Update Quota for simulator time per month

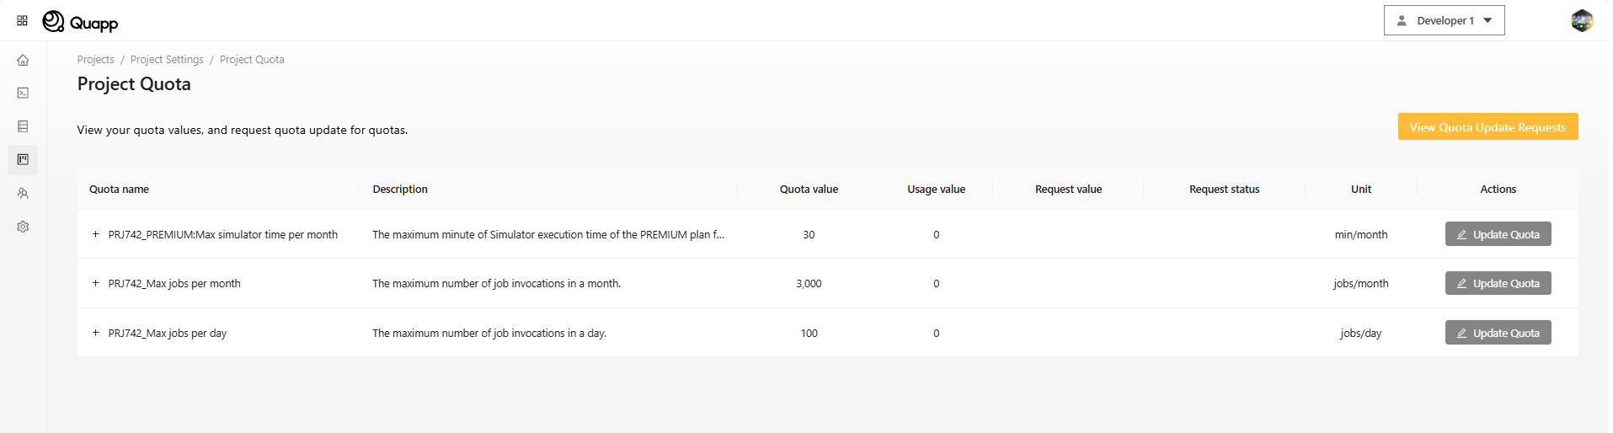point(1498,234)
